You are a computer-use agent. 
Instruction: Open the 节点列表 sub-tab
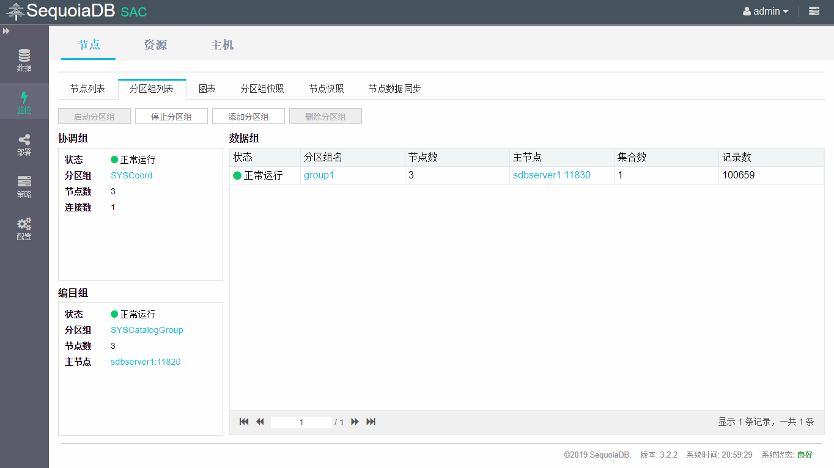click(87, 89)
